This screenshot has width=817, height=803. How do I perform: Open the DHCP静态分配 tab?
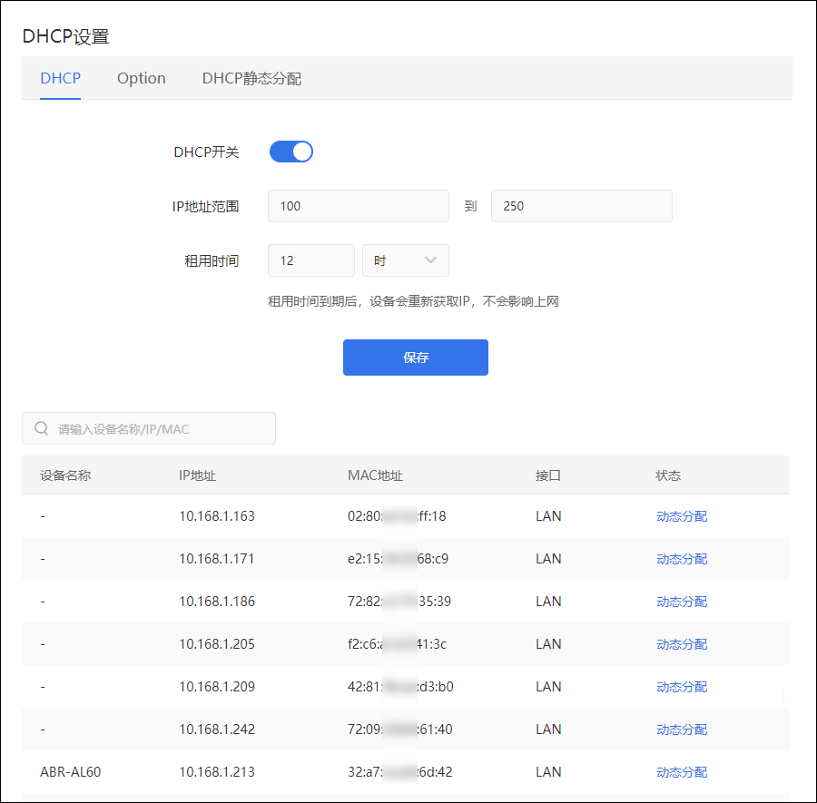pos(251,78)
